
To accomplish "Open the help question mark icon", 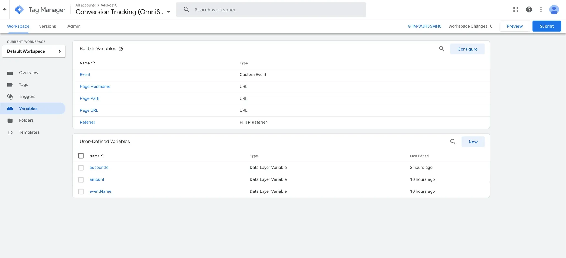I will pos(529,10).
